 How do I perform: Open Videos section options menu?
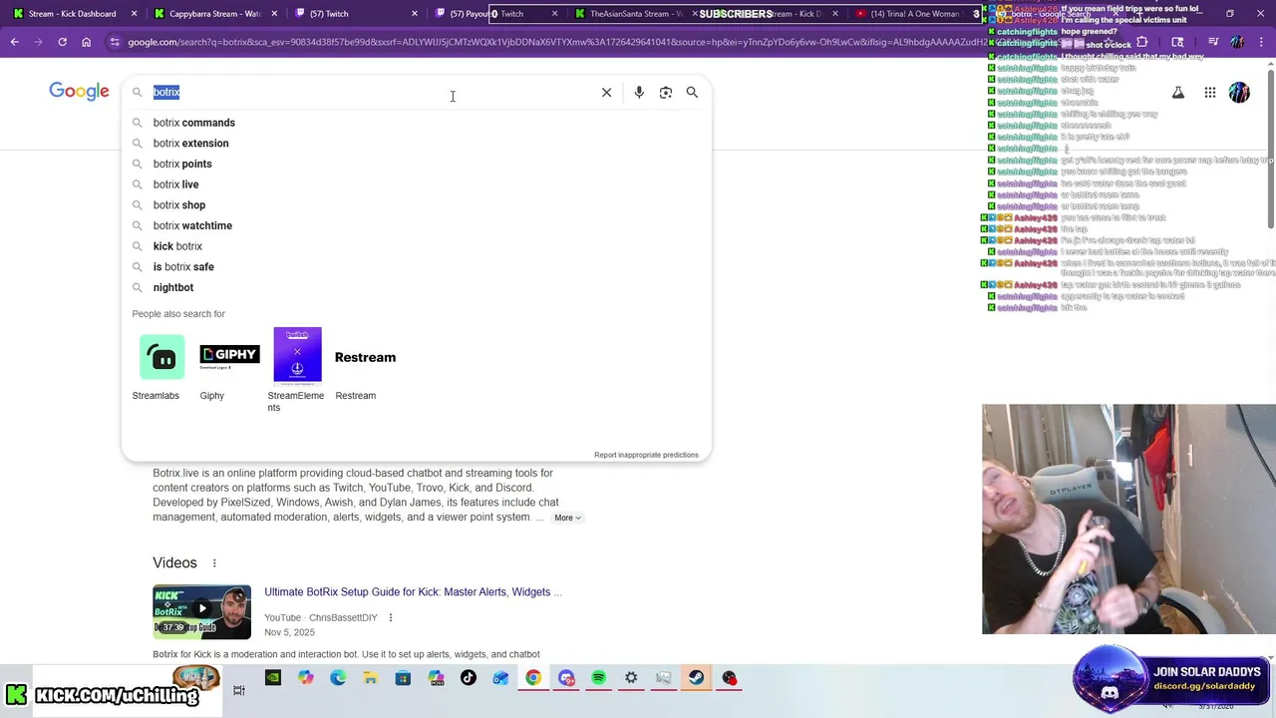click(x=214, y=563)
